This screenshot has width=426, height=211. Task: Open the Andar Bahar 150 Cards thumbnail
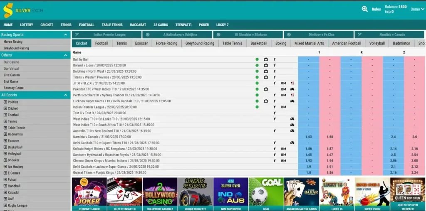tap(302, 194)
